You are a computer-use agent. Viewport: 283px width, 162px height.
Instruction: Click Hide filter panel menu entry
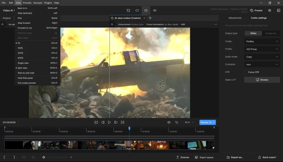tap(37, 78)
